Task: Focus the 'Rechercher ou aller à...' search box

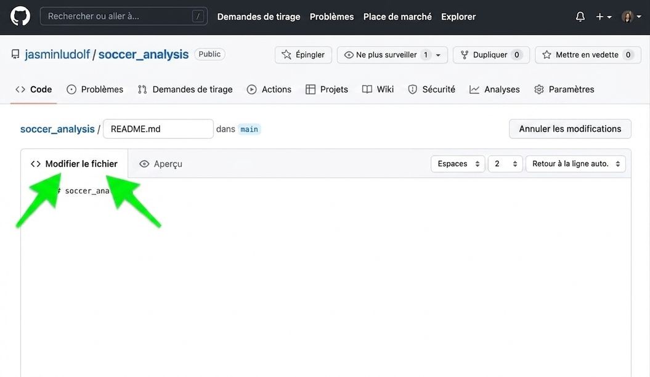Action: pyautogui.click(x=124, y=16)
